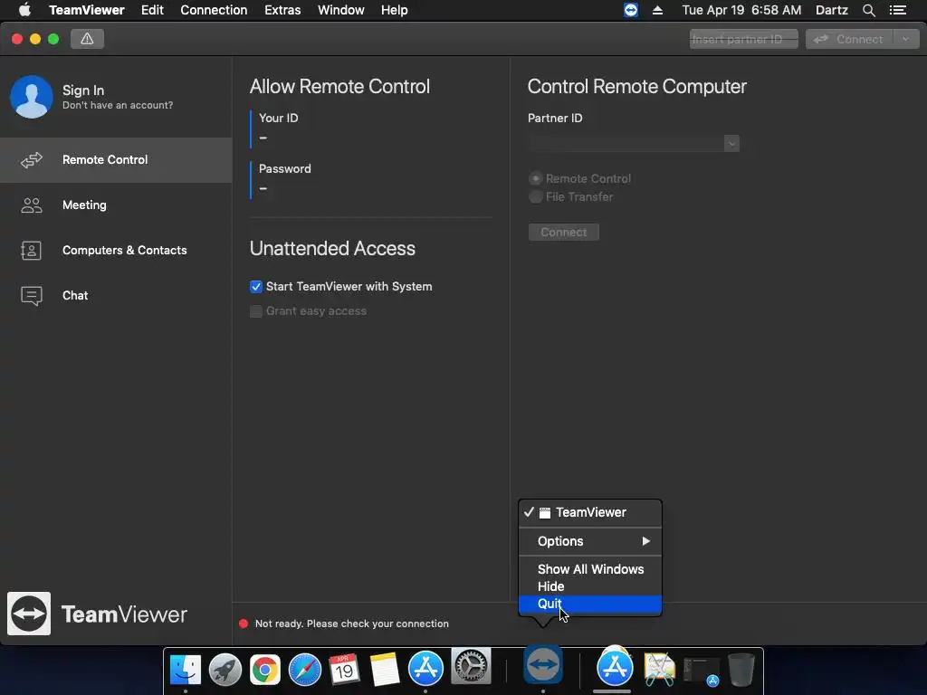Image resolution: width=927 pixels, height=695 pixels.
Task: Open Spotlight search magnifier icon
Action: coord(868,10)
